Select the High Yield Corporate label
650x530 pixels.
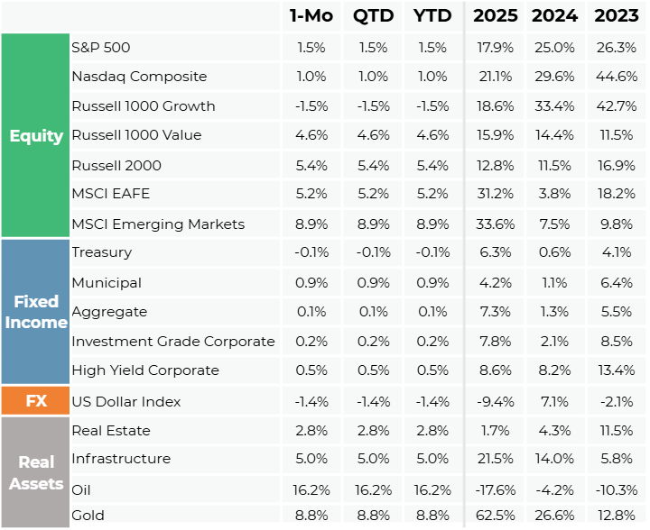click(x=145, y=370)
